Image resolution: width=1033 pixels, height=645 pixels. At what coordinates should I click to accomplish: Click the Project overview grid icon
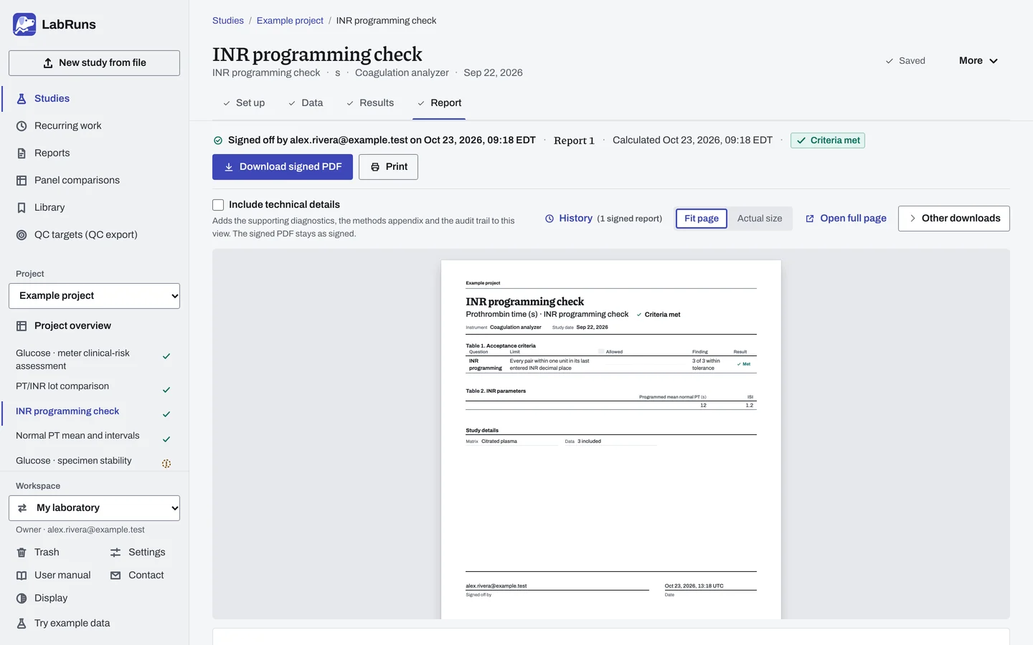(x=22, y=326)
